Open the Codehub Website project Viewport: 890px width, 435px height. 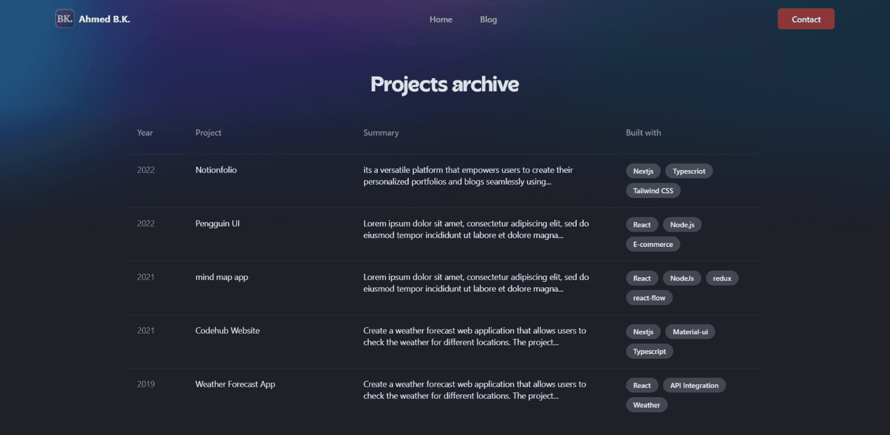(227, 331)
